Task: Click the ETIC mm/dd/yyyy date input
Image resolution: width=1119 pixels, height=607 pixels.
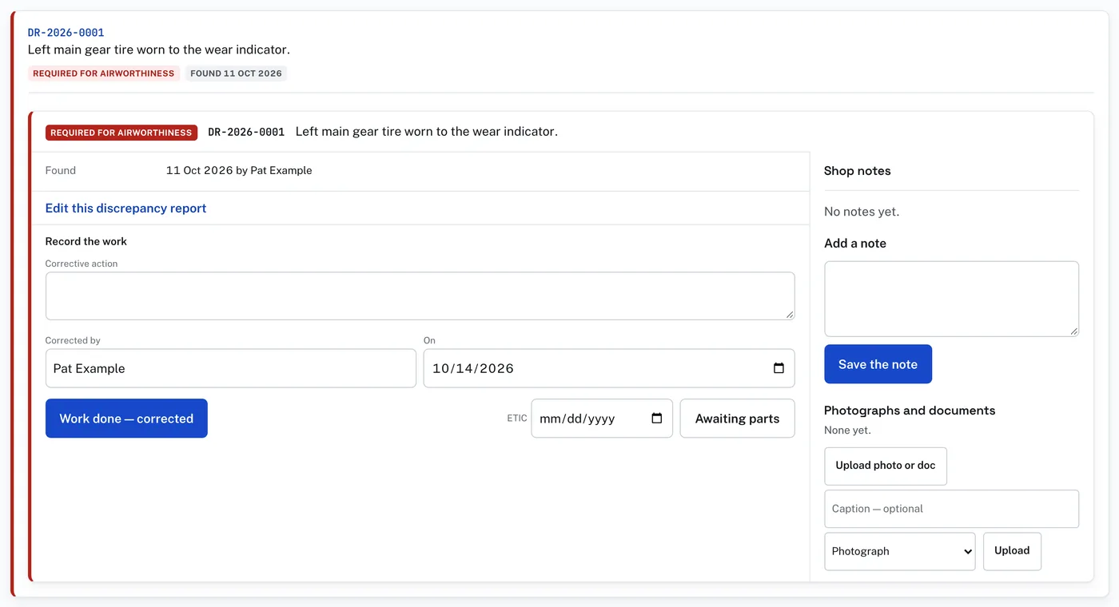Action: click(602, 419)
